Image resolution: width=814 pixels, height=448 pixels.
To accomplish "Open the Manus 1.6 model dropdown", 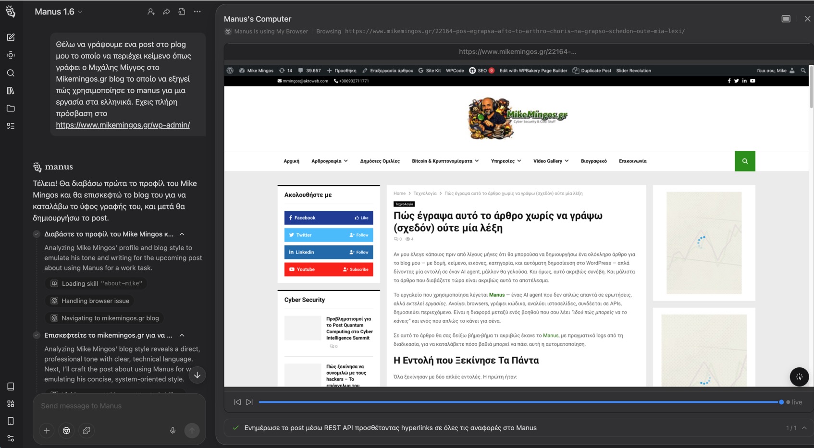I will [59, 12].
